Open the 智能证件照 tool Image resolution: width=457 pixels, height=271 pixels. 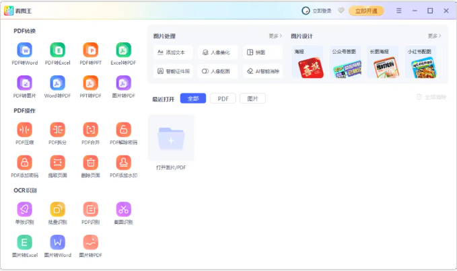[x=173, y=71]
